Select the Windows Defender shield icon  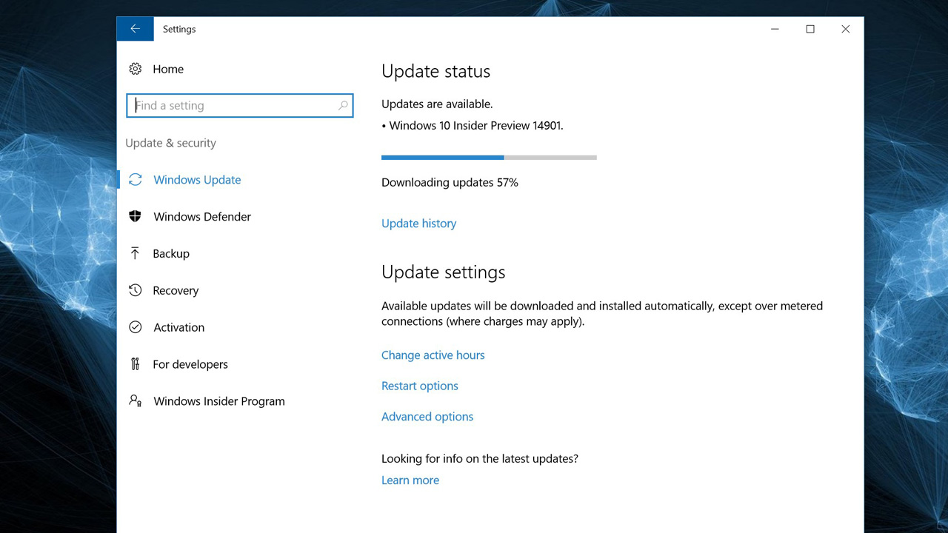[136, 216]
